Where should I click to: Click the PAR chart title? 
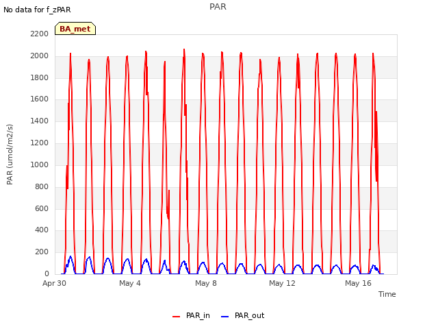pos(218,7)
